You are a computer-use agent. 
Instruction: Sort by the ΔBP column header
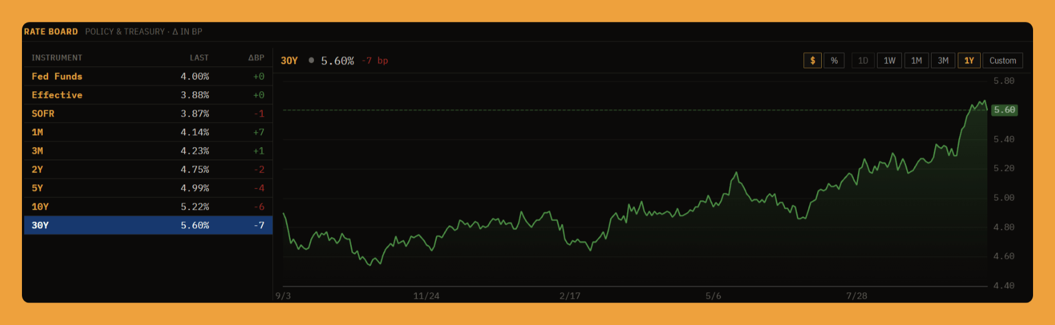(x=256, y=58)
